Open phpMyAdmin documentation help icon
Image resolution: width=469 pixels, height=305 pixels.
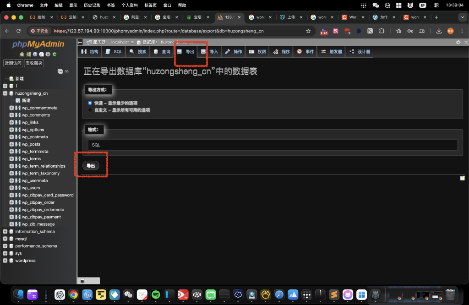(35, 54)
